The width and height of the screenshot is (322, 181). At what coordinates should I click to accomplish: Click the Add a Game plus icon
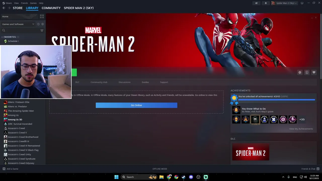pyautogui.click(x=4, y=169)
